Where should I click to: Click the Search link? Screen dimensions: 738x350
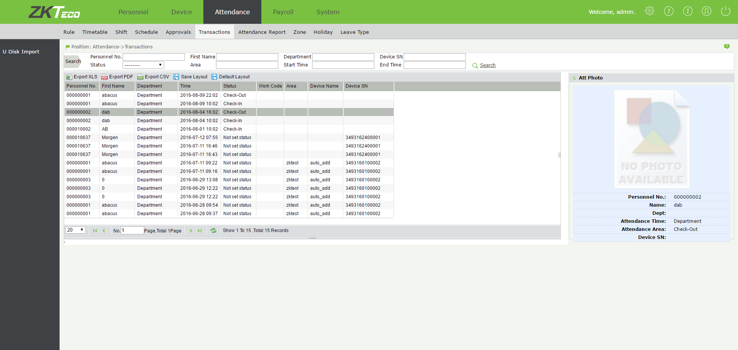point(487,65)
